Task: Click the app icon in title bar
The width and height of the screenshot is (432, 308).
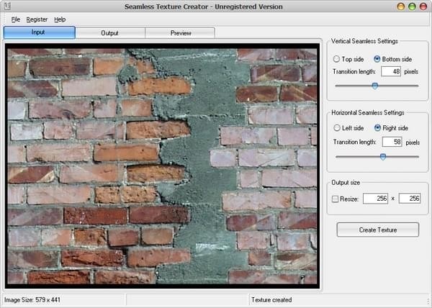Action: point(7,6)
